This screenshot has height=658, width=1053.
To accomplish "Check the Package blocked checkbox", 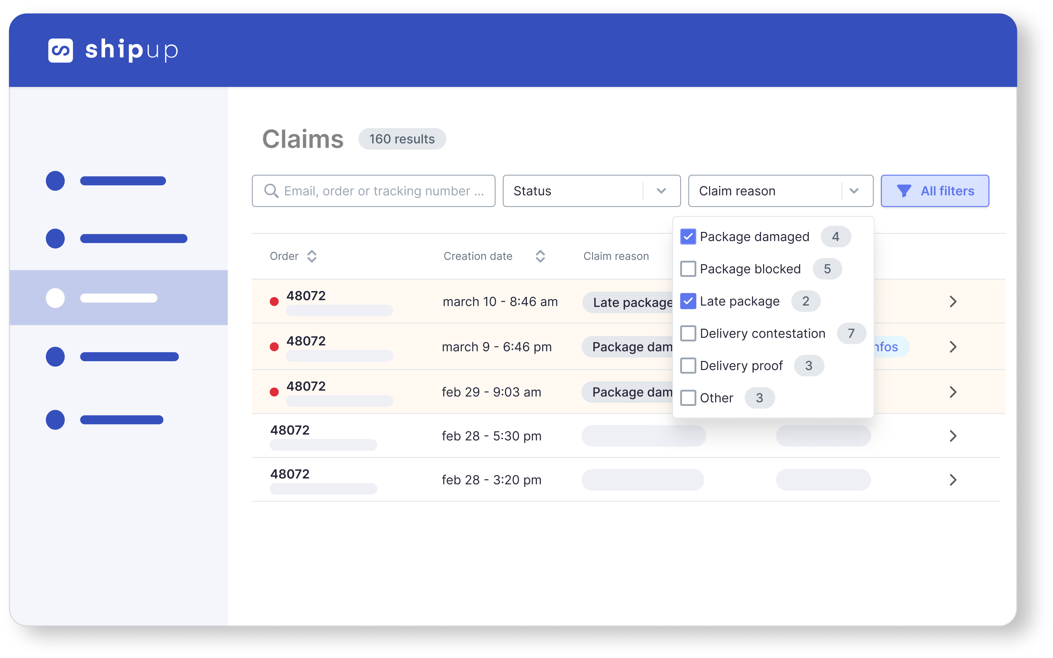I will click(x=688, y=269).
